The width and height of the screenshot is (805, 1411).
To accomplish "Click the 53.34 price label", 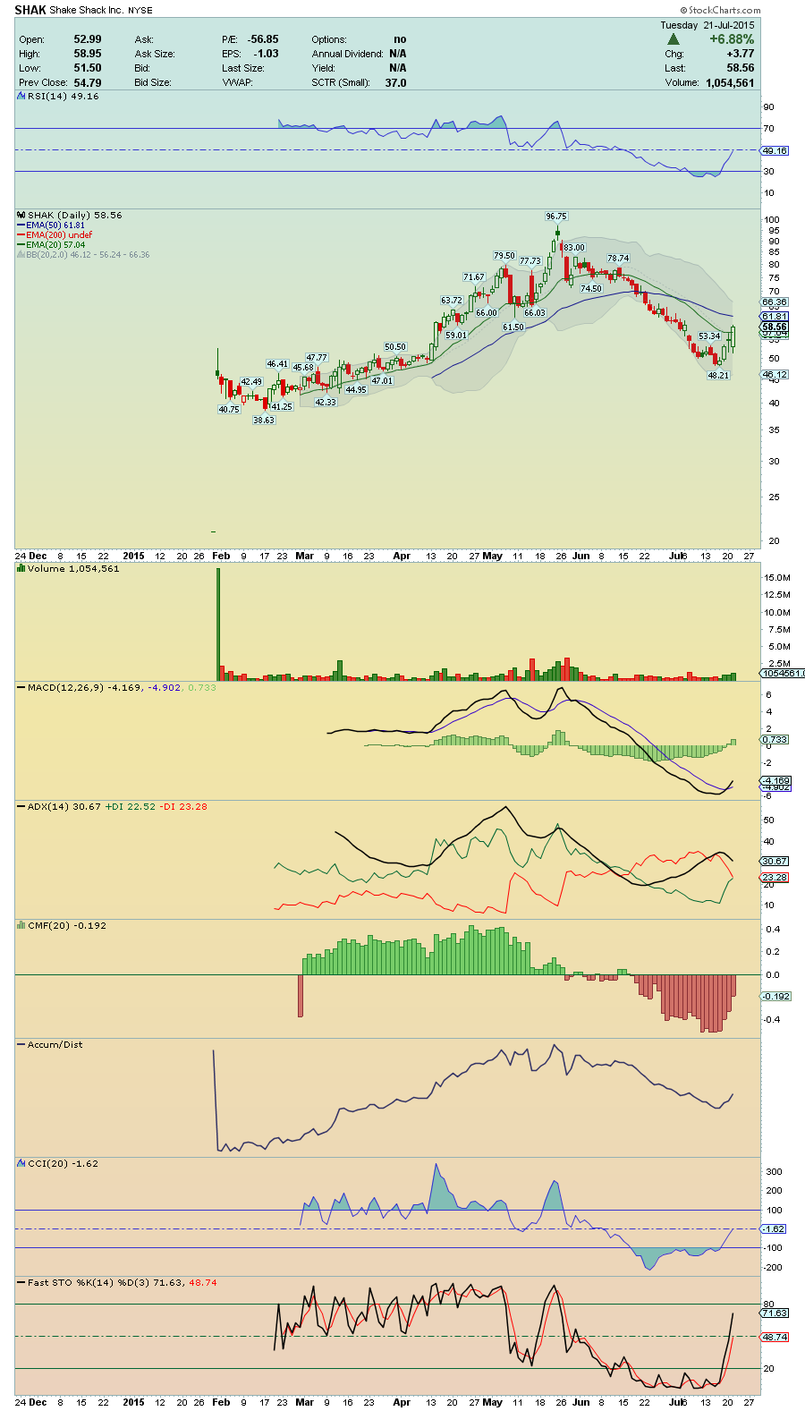I will coord(709,336).
